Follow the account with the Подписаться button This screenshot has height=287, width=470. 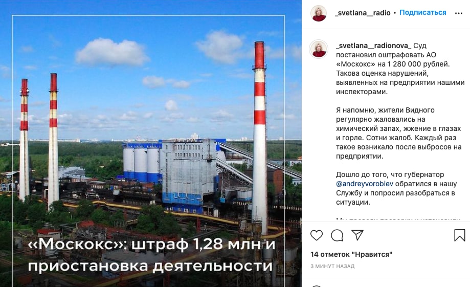click(422, 13)
